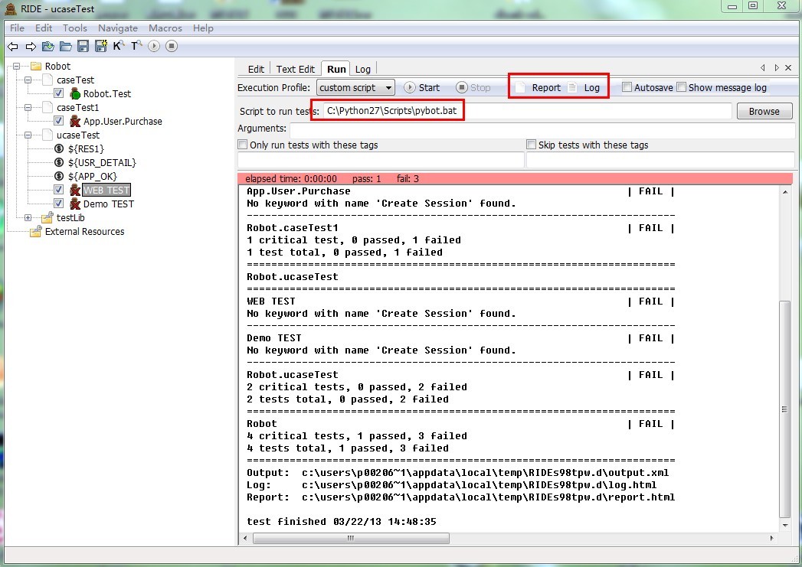
Task: Tick Skip tests with these tags
Action: pos(532,145)
